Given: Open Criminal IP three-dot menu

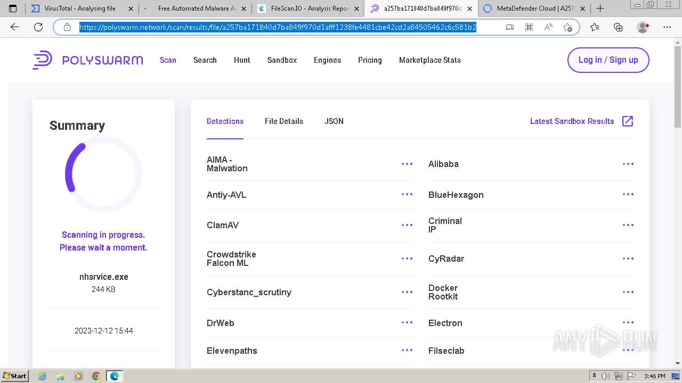Looking at the screenshot, I should 628,225.
